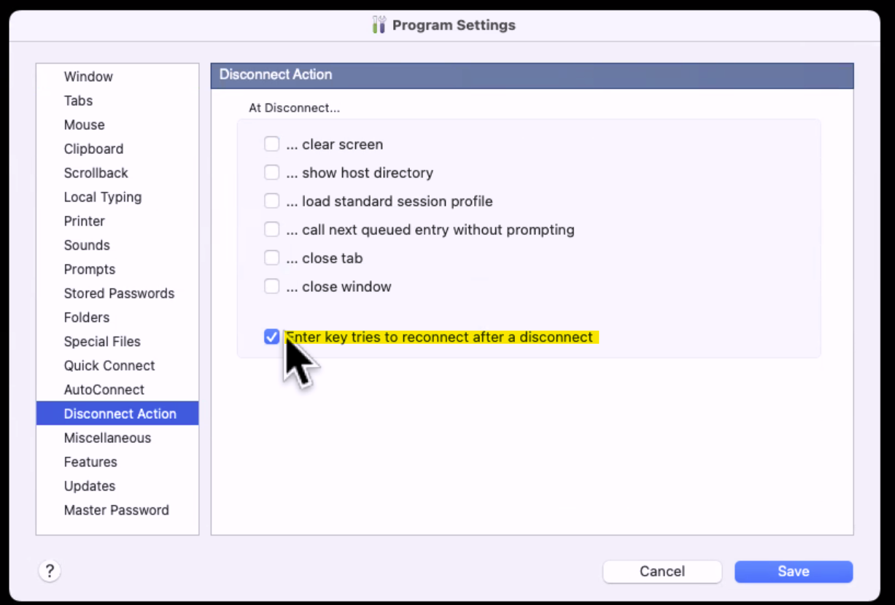
Task: Enable the clear screen checkbox
Action: pos(272,144)
